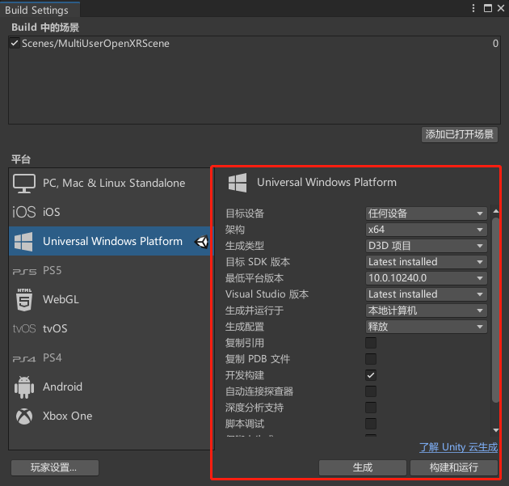Select the Build Settings tab

point(40,10)
